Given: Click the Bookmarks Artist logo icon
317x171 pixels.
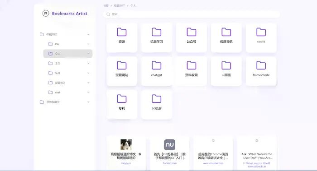Looking at the screenshot, I should 46,13.
